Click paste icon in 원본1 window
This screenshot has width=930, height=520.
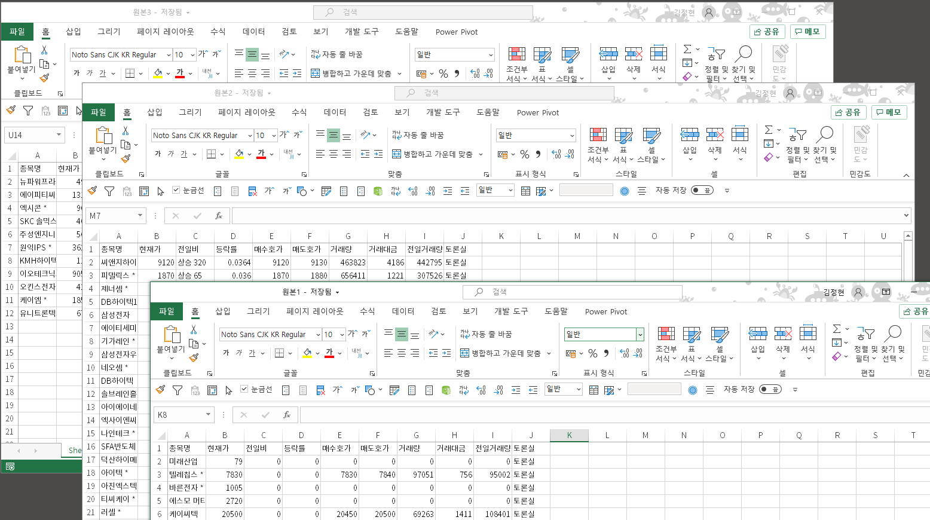171,334
